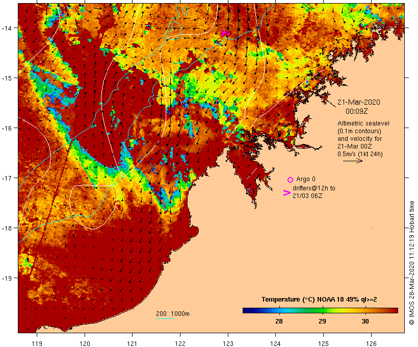Click the -15 latitude axis label
This screenshot has height=347, width=418.
tap(6, 78)
